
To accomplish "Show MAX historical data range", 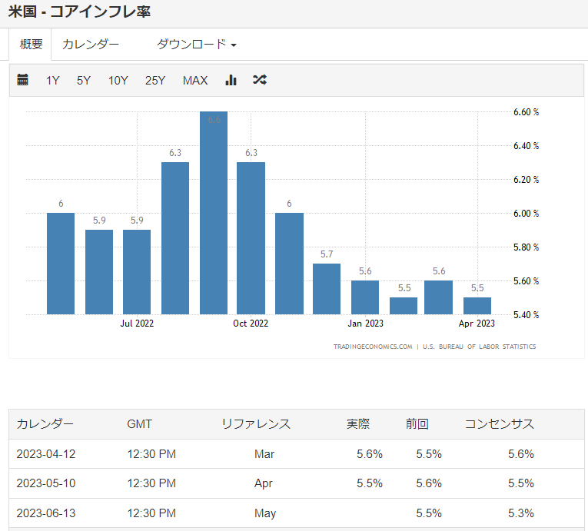I will tap(195, 80).
